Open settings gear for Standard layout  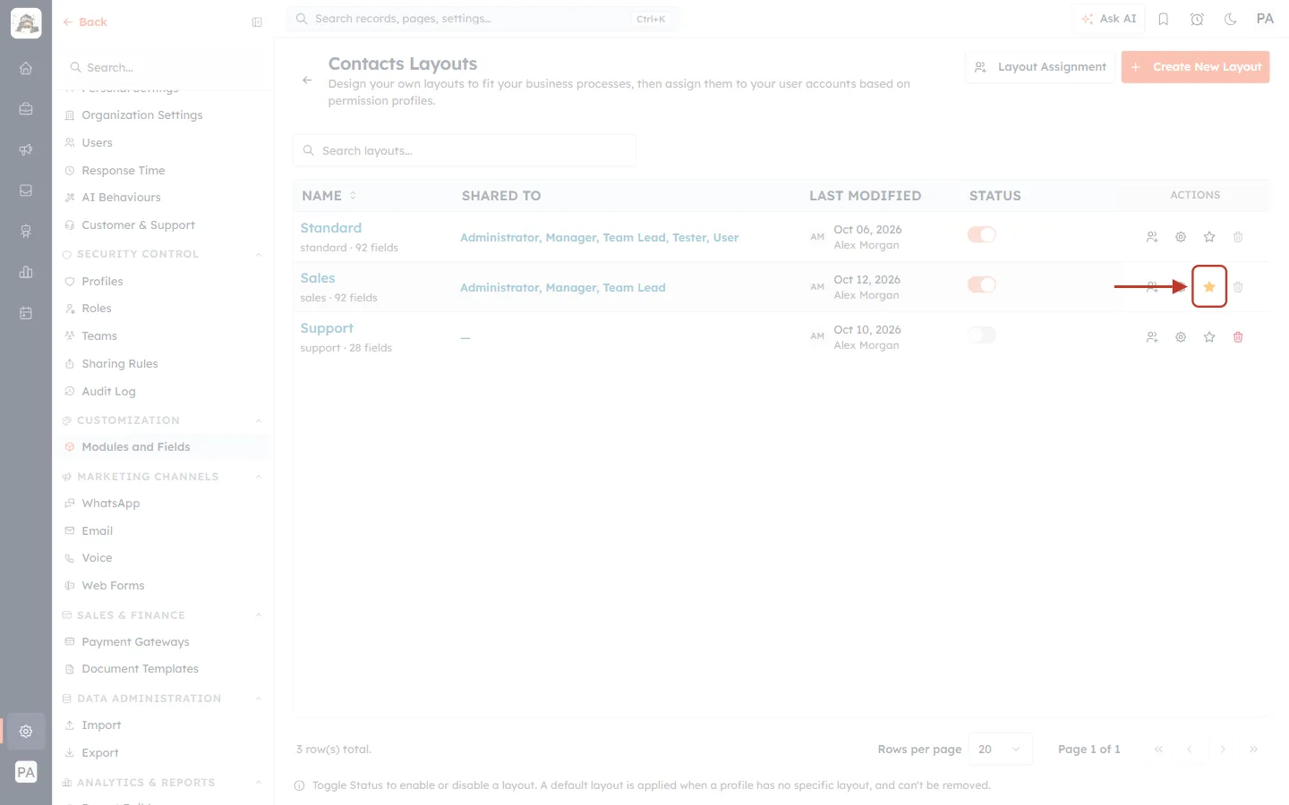1181,237
